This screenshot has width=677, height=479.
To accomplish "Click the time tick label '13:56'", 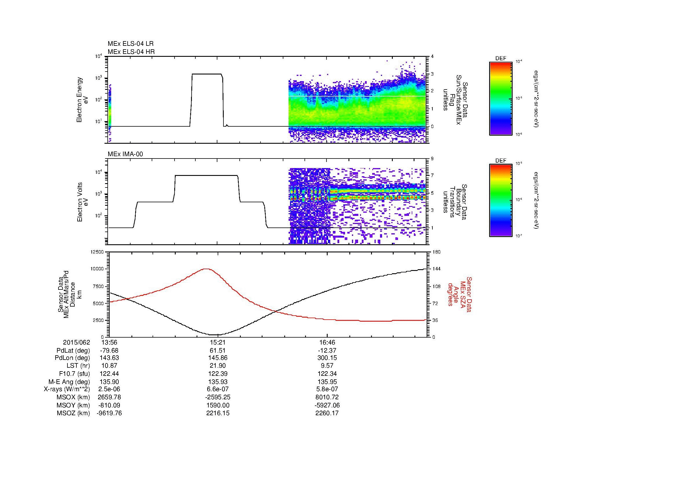I will pyautogui.click(x=109, y=342).
